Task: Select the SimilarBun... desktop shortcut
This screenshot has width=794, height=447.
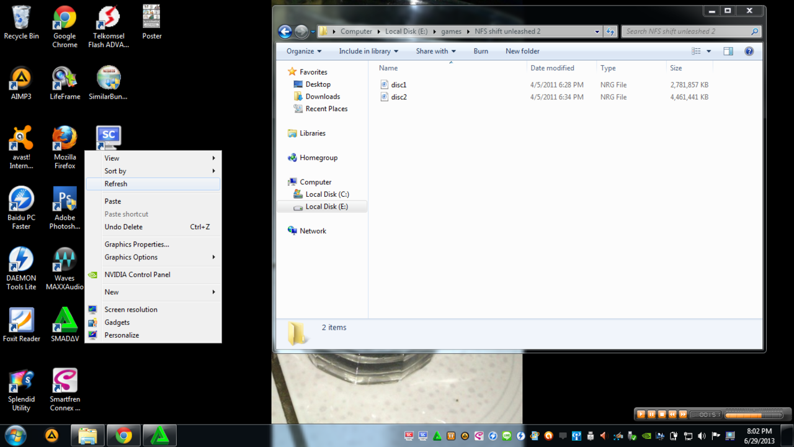Action: coord(108,83)
